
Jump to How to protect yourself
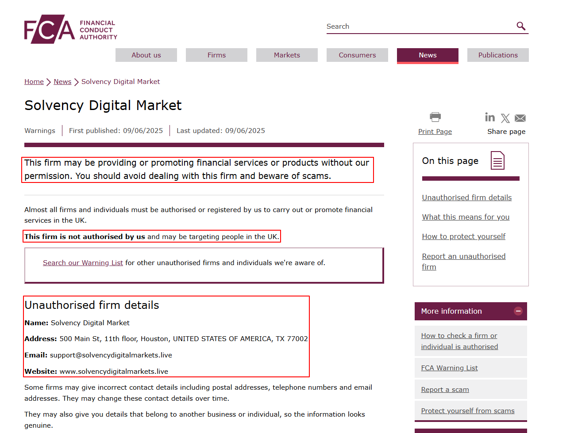click(464, 236)
